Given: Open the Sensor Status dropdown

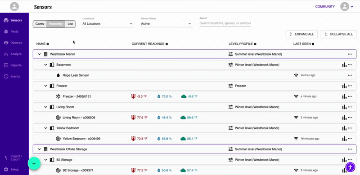Looking at the screenshot, I should point(166,24).
